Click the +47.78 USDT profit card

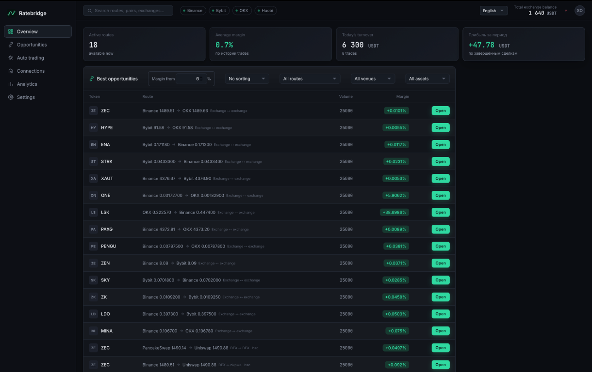(524, 44)
